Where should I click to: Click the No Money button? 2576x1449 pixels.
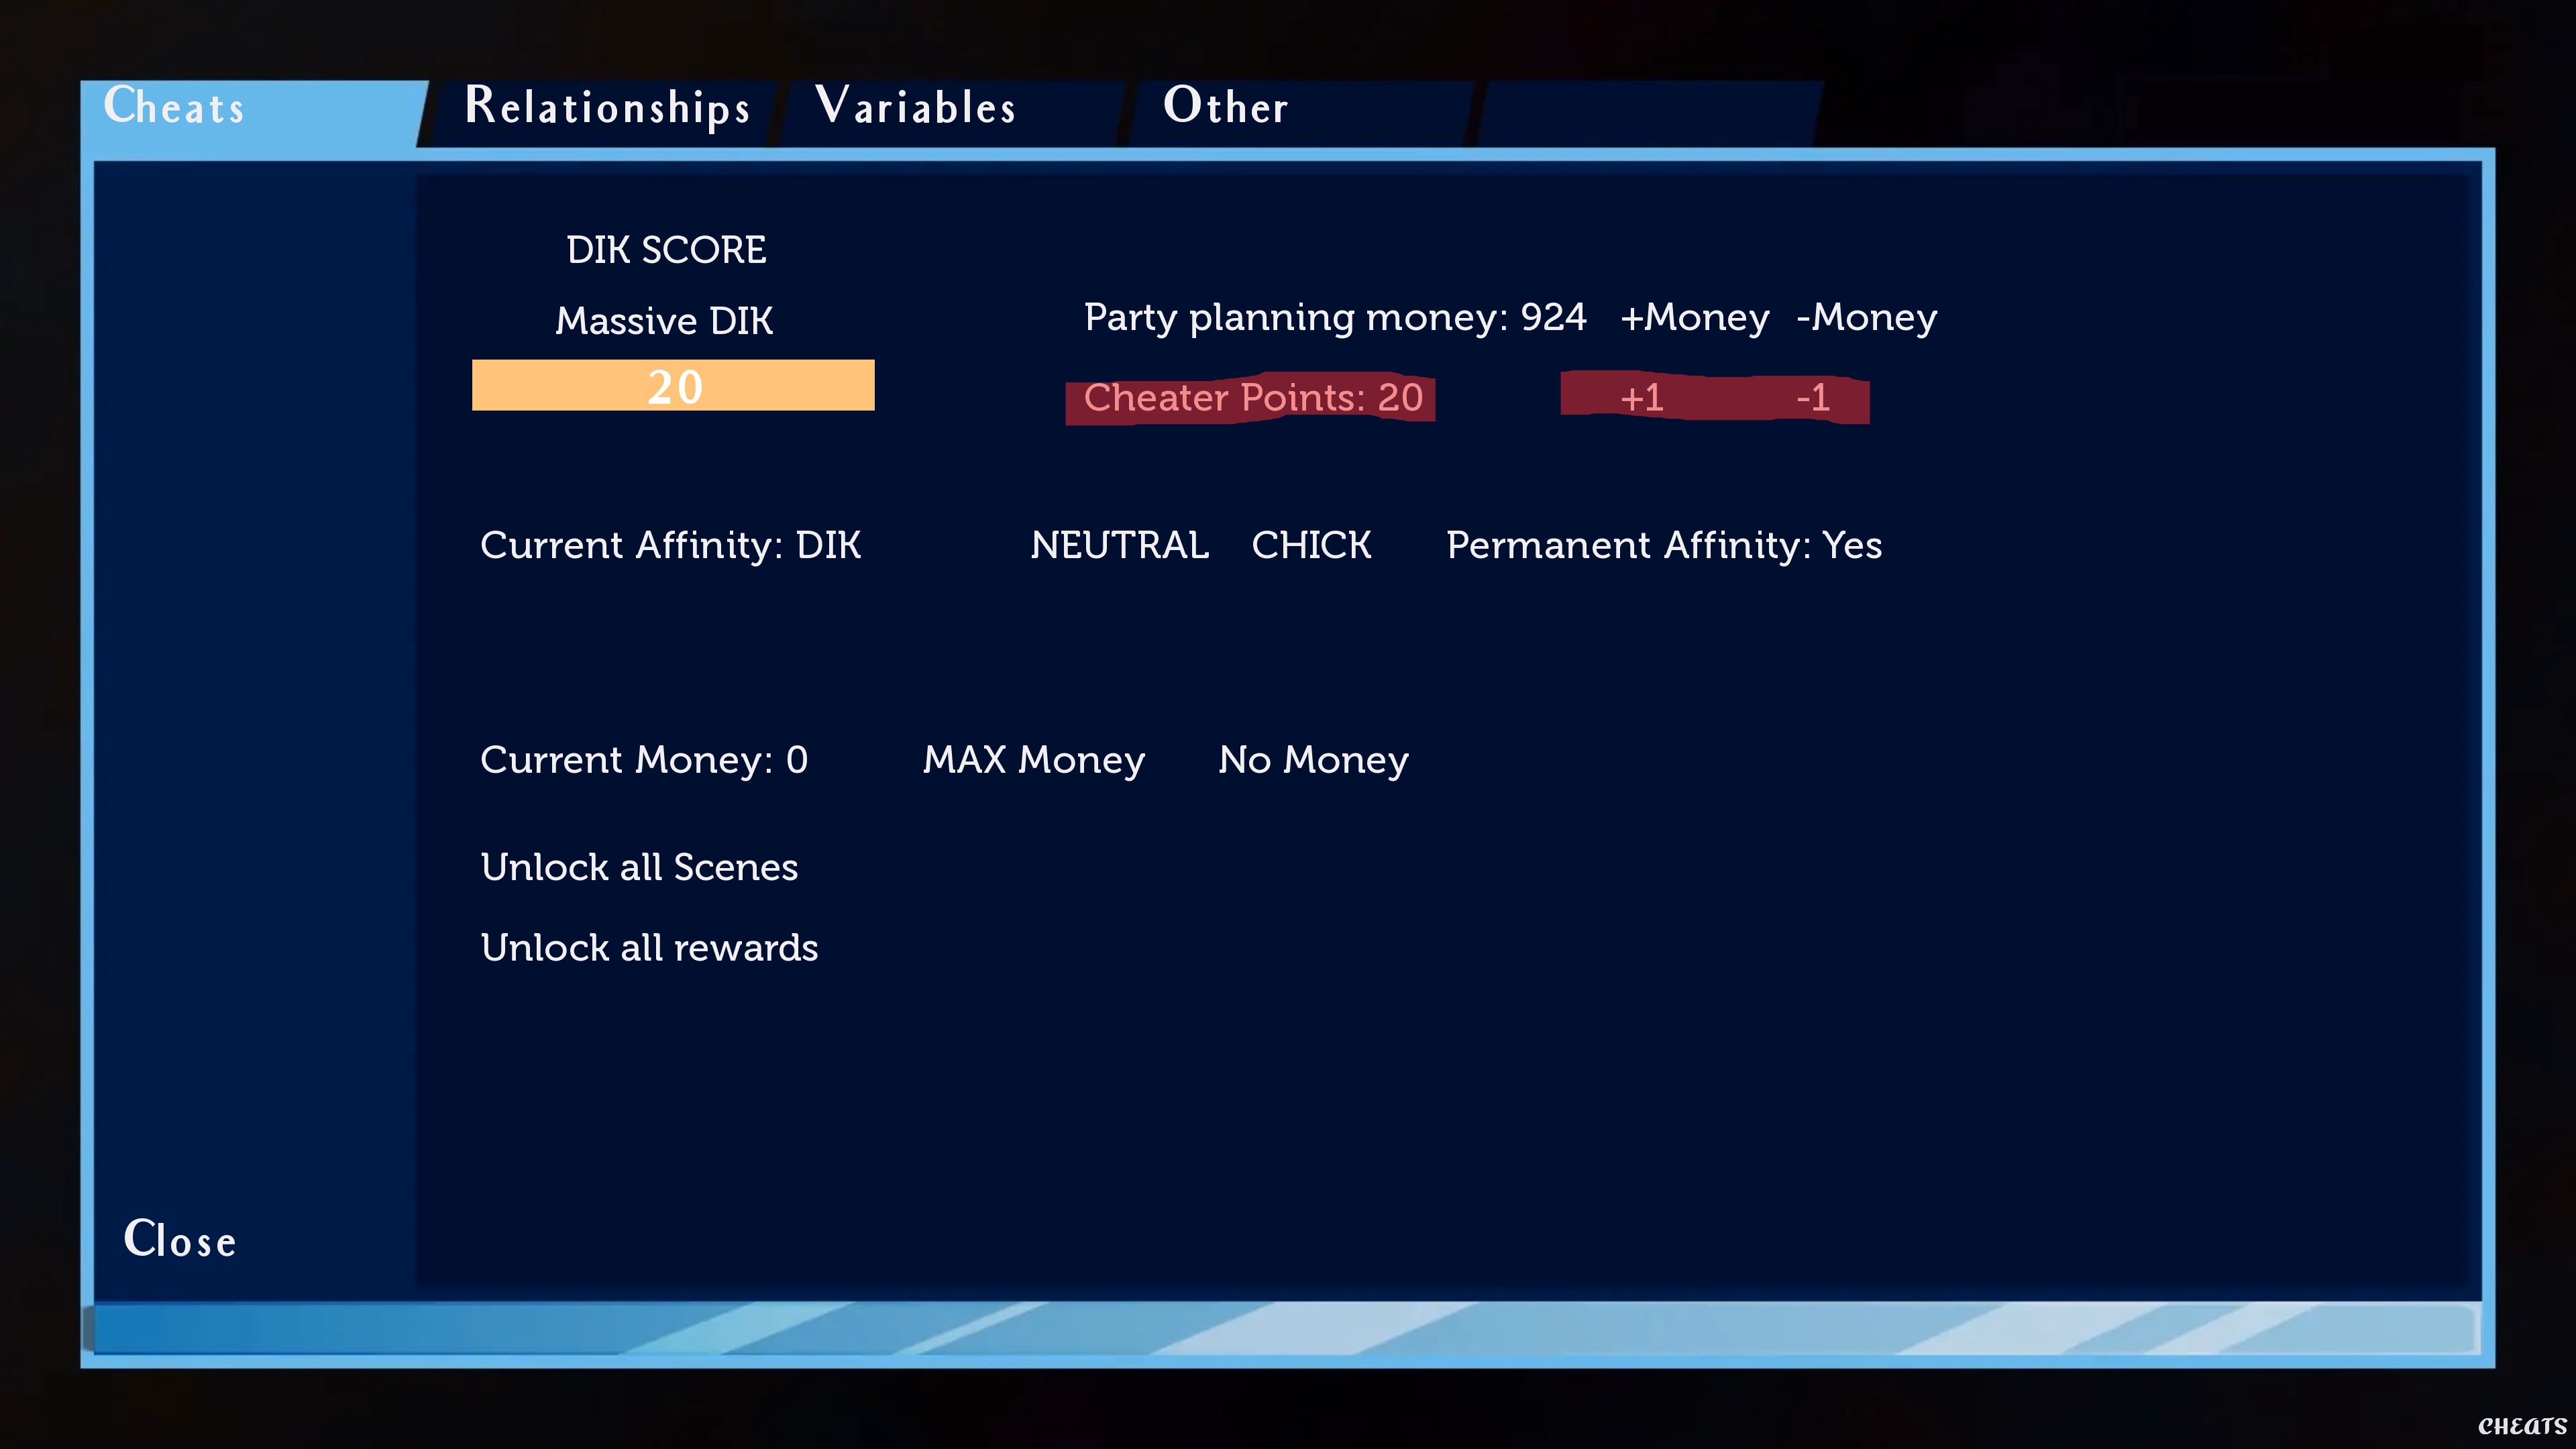(1312, 760)
